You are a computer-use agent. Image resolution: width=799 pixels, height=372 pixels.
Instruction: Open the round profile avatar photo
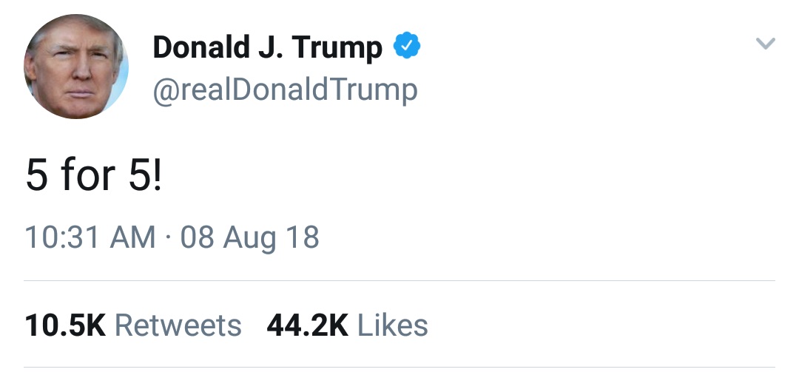click(76, 67)
